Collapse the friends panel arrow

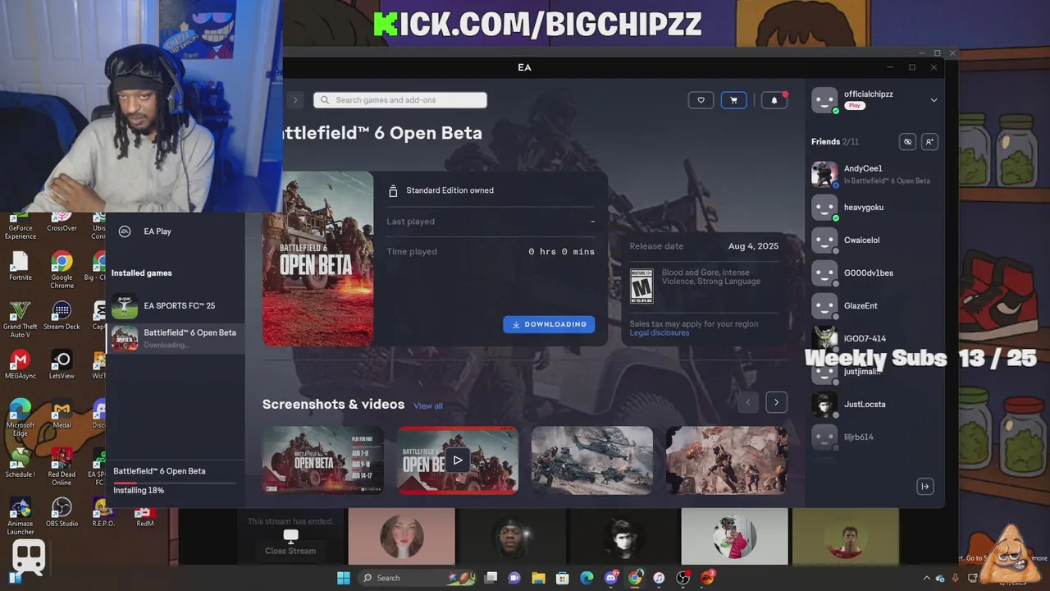[925, 487]
